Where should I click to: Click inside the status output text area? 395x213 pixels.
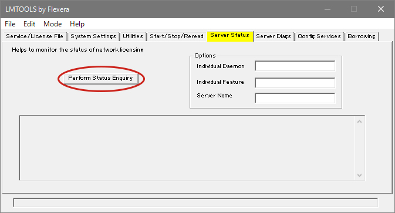[187, 148]
